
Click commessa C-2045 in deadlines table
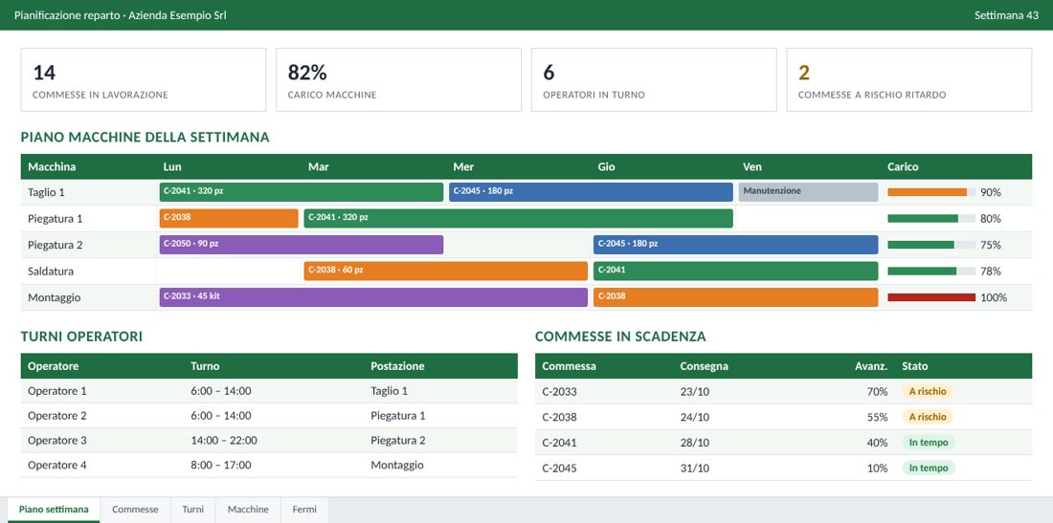point(559,468)
